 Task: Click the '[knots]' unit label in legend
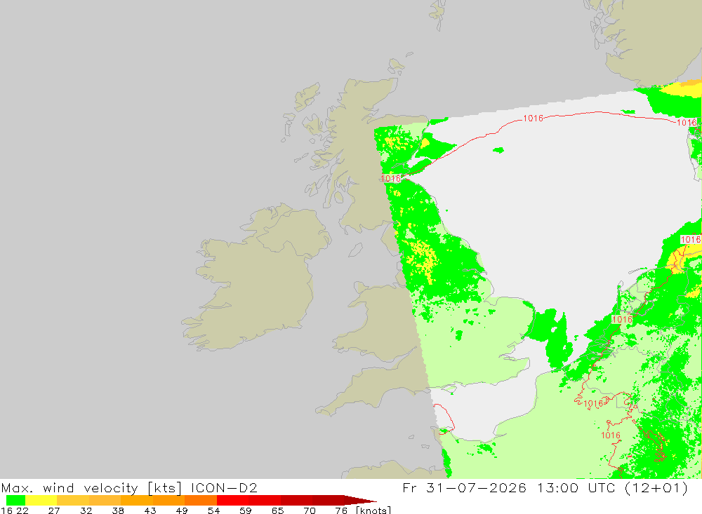pos(373,510)
